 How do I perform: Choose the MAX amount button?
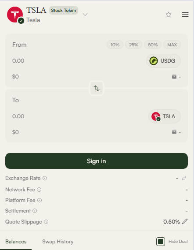pos(172,45)
